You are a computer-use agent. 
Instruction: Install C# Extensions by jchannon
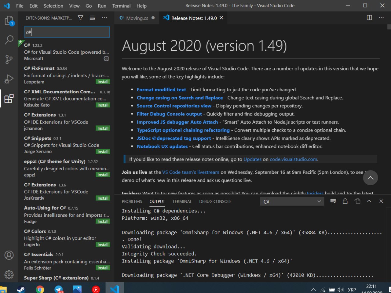pyautogui.click(x=103, y=128)
